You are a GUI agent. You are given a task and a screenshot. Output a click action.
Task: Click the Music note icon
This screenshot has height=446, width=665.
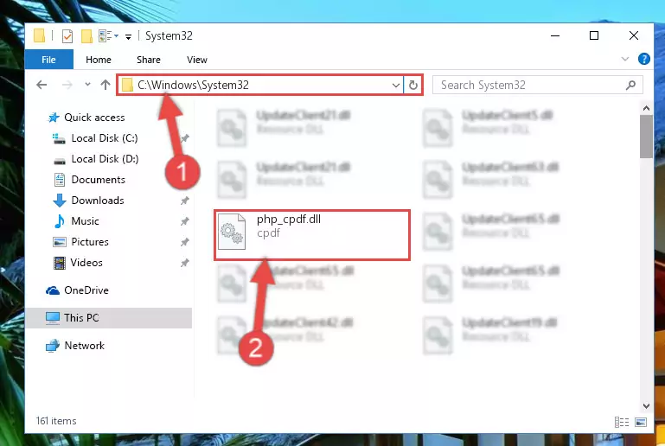60,221
